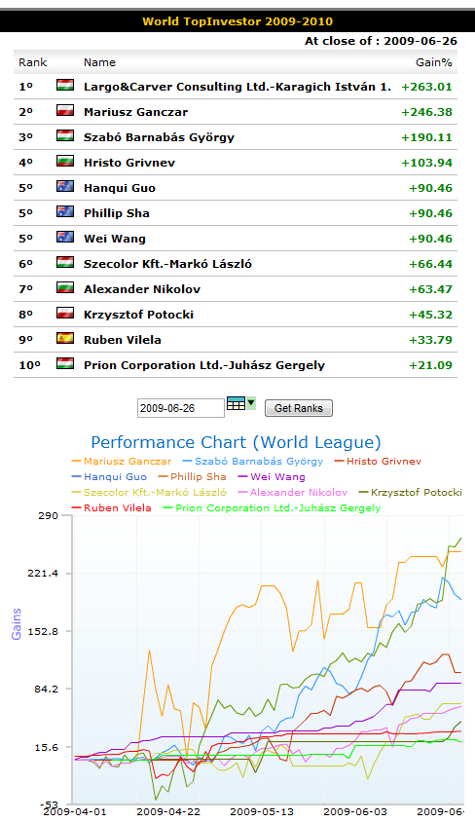The width and height of the screenshot is (475, 822).
Task: Click Bulgaria flag beside Alexander Nikolov
Action: pos(65,287)
